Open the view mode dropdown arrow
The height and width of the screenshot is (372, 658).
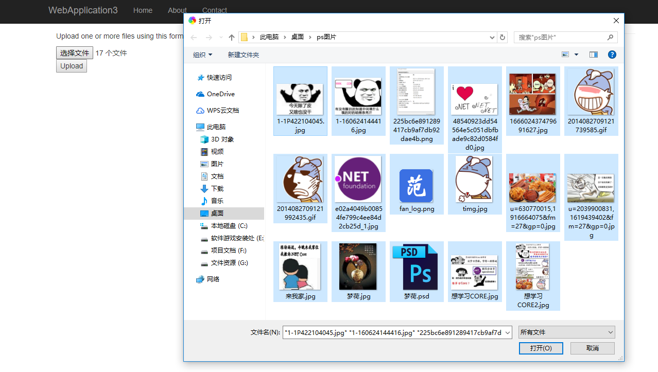(x=576, y=55)
